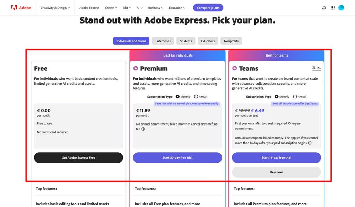Open the notifications bell
Viewport: 355px width, 207px height.
pos(324,7)
